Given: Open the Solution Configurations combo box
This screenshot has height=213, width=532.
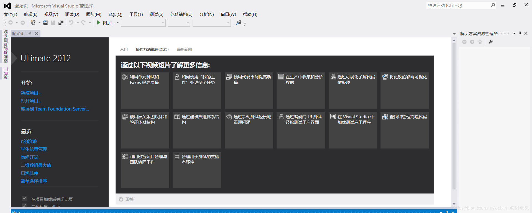Looking at the screenshot, I should (x=143, y=23).
